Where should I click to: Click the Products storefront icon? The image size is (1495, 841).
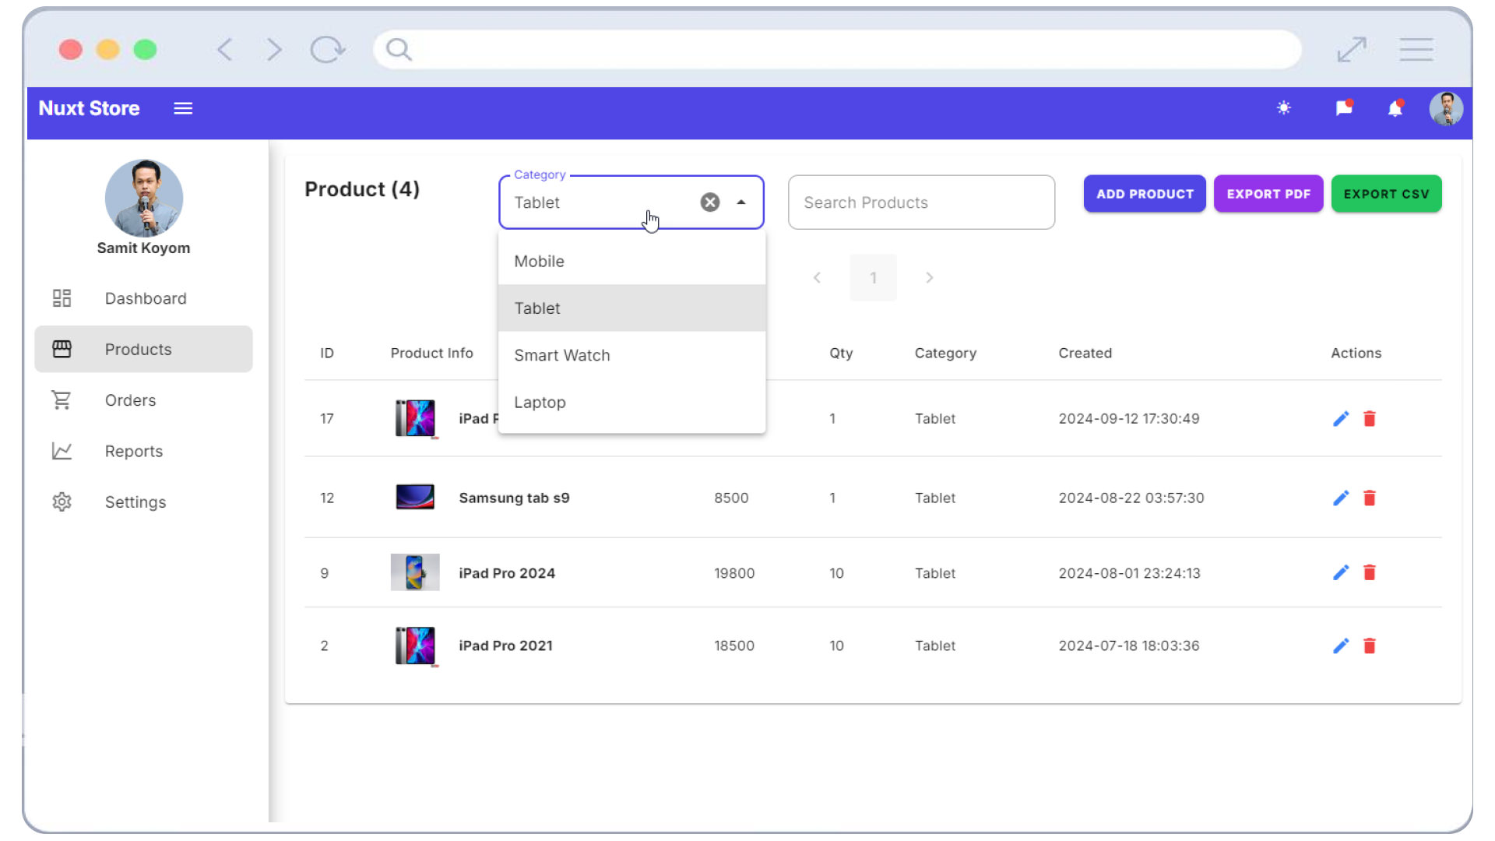pyautogui.click(x=62, y=350)
